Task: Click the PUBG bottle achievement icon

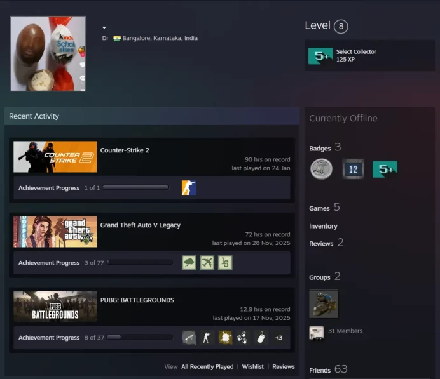Action: [261, 338]
